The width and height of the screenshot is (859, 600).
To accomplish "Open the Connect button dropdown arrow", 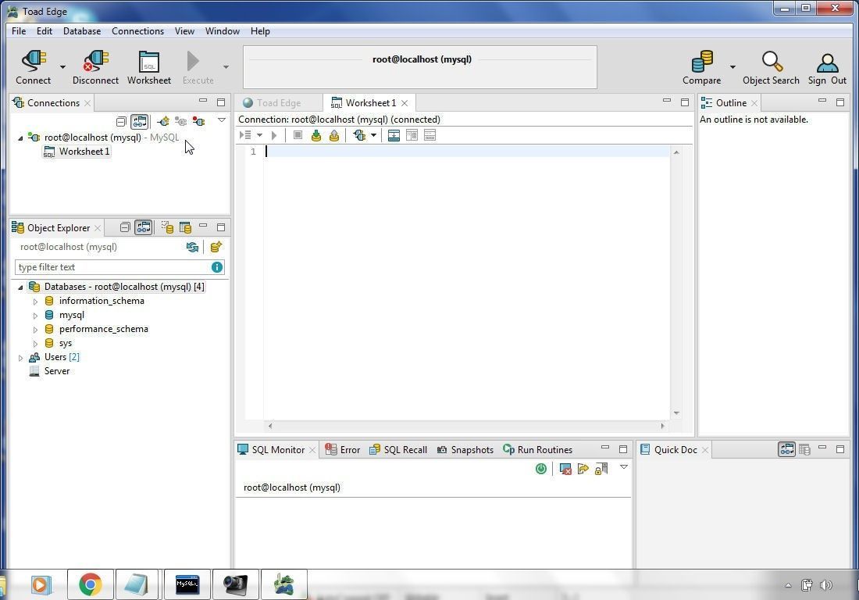I will pos(62,67).
